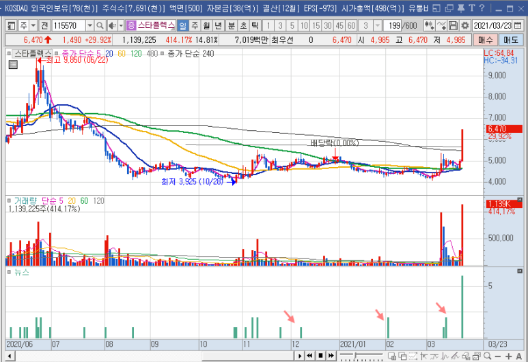Click the overlay line chart plus icon
The image size is (528, 362).
pos(441,25)
